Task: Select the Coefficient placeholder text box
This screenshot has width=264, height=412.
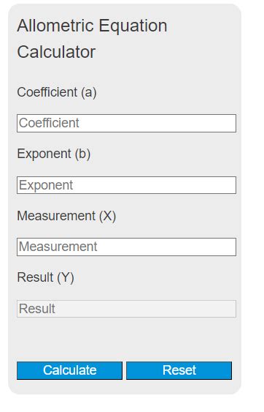Action: click(126, 123)
